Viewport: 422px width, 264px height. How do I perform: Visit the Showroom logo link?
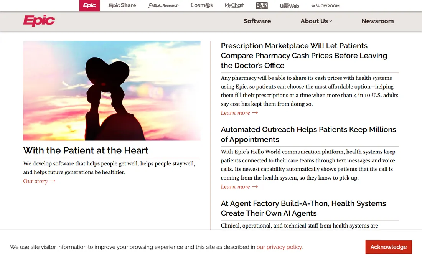(x=325, y=6)
